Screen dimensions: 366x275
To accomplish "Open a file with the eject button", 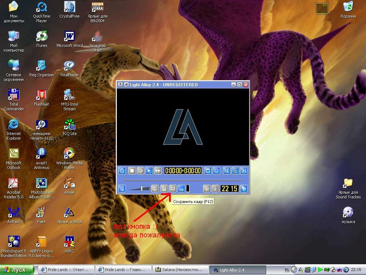I will click(x=122, y=171).
